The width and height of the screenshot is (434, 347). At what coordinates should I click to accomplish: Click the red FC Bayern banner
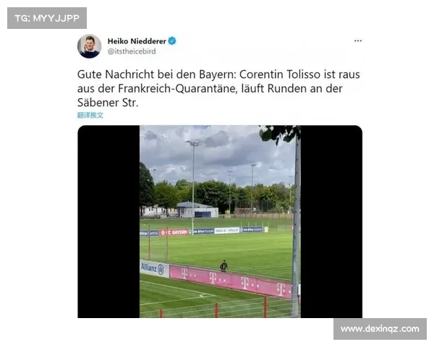tap(174, 233)
